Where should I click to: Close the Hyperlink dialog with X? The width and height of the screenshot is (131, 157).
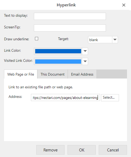[124, 5]
